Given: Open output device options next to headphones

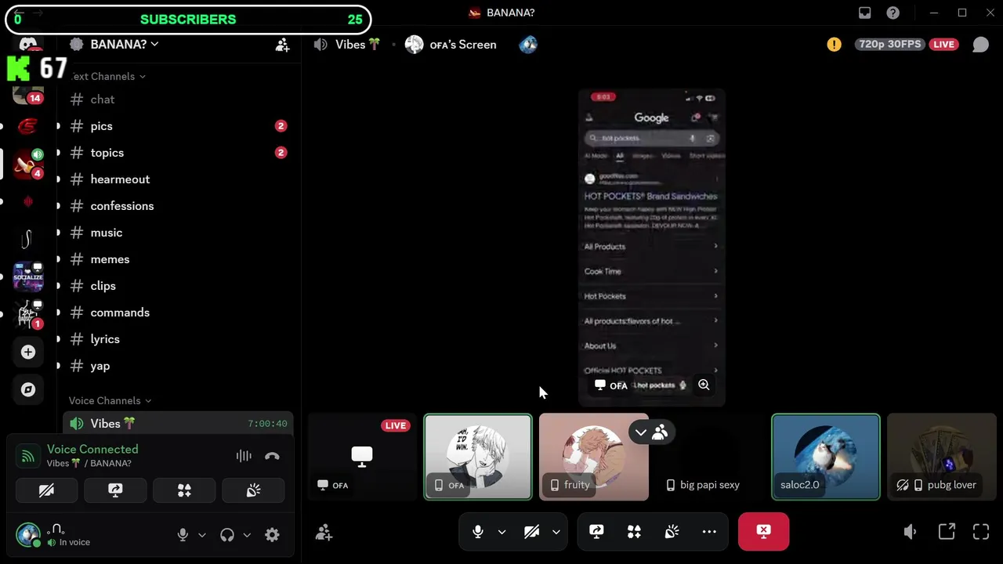Looking at the screenshot, I should tap(246, 535).
